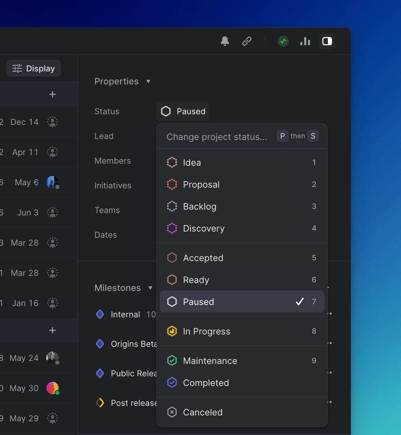401x435 pixels.
Task: Collapse the Properties section triangle
Action: [148, 81]
